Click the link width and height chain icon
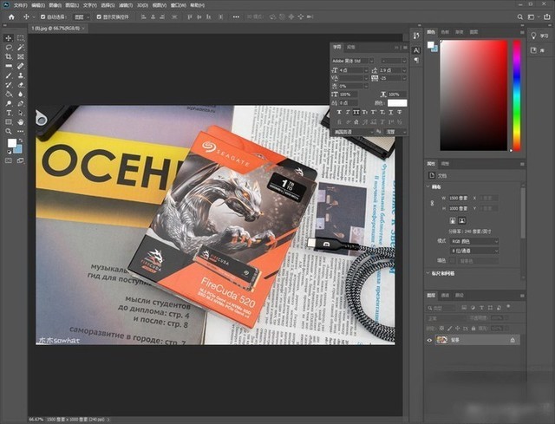This screenshot has height=424, width=555. 432,203
